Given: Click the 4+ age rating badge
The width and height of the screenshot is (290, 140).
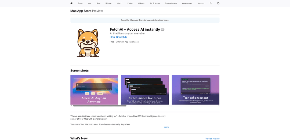Looking at the screenshot, I should tap(162, 30).
